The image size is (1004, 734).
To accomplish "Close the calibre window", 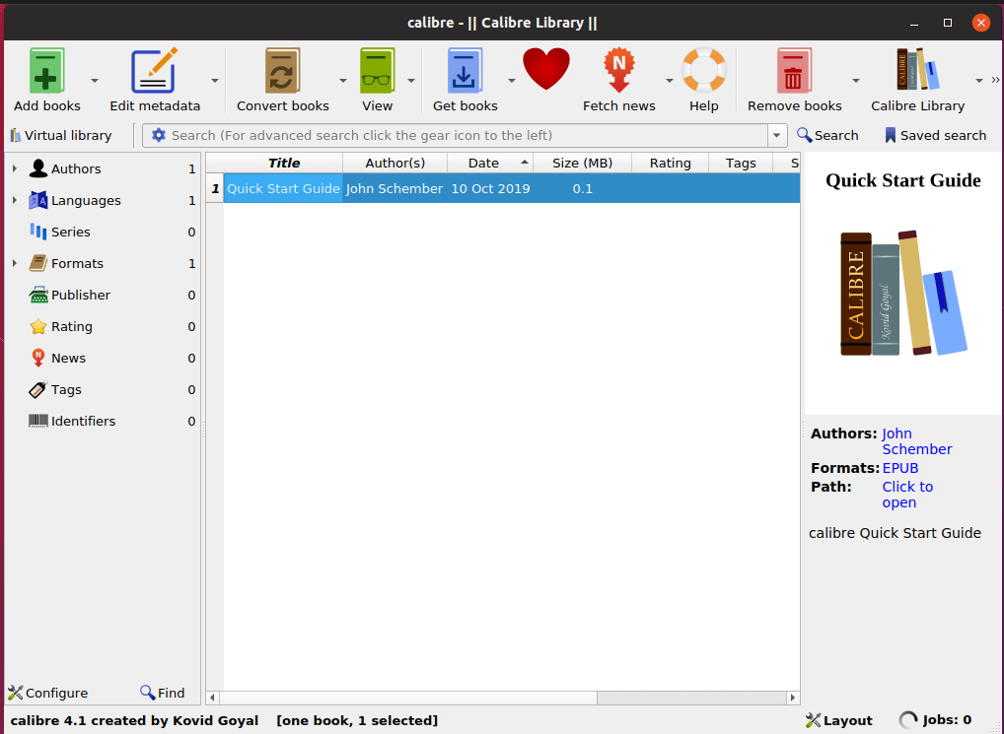I will (x=980, y=23).
